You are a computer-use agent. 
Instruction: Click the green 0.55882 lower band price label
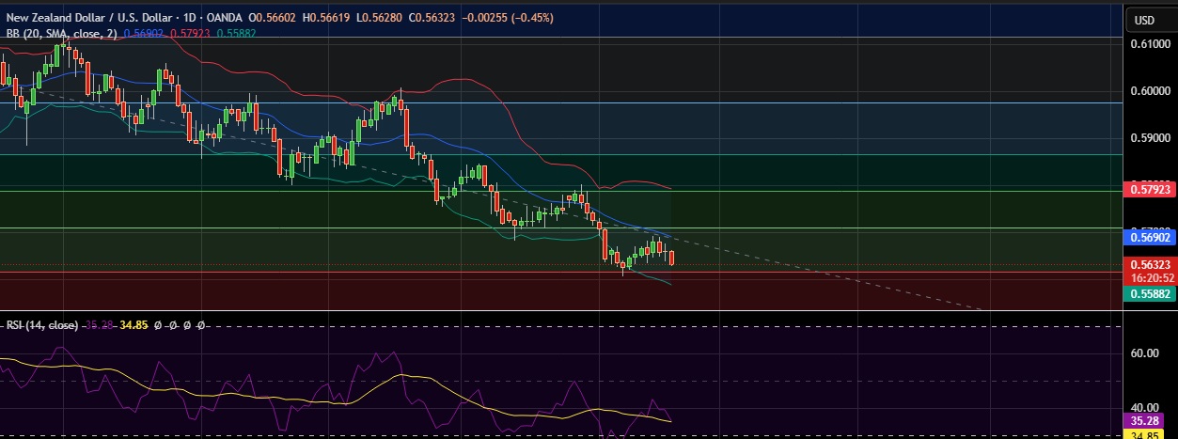[1151, 294]
